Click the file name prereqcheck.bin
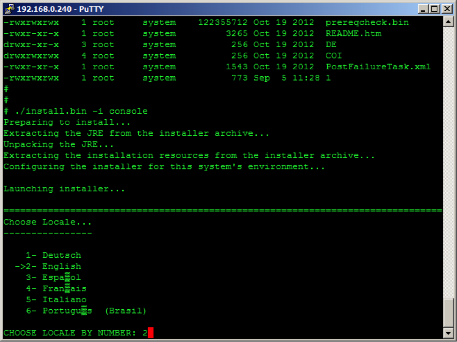 pos(367,22)
